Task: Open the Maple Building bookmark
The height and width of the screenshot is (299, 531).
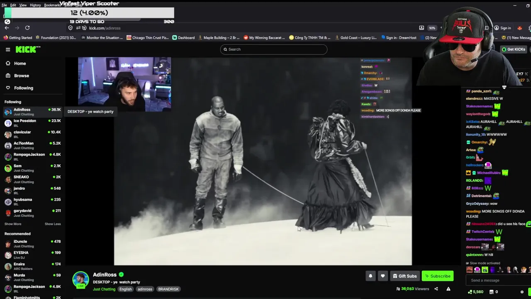Action: pyautogui.click(x=219, y=37)
